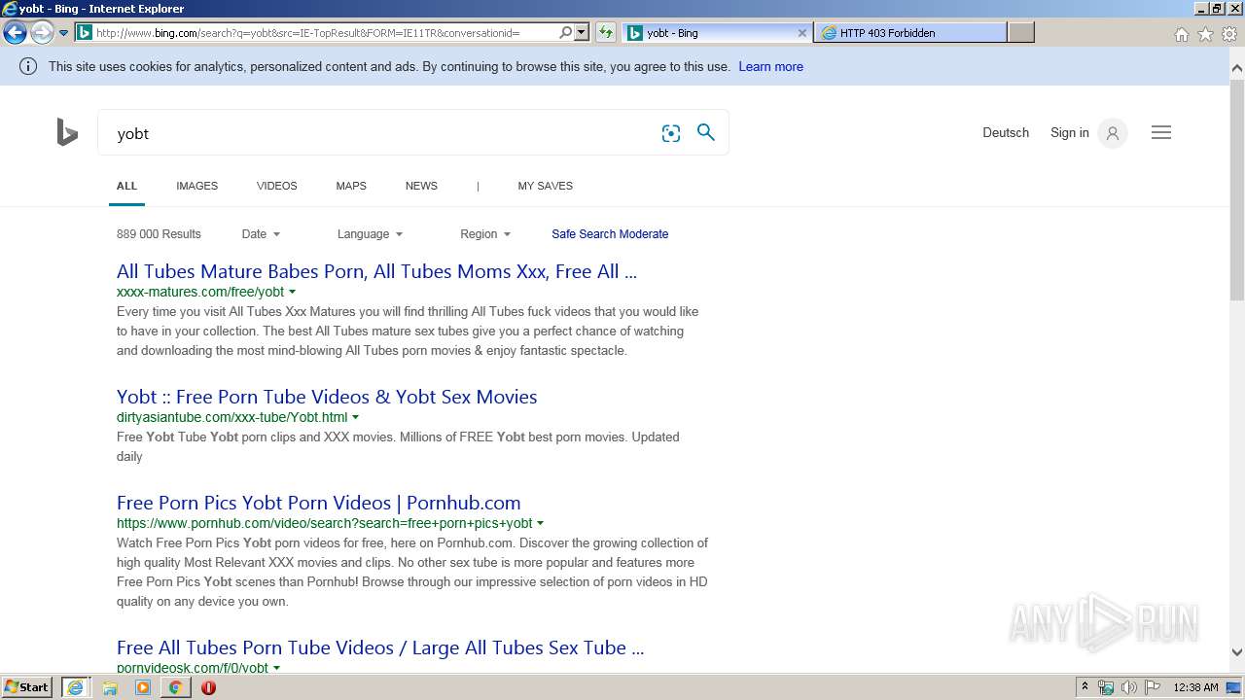Viewport: 1245px width, 700px height.
Task: Switch to the 'yobt - Bing' tab
Action: coord(716,33)
